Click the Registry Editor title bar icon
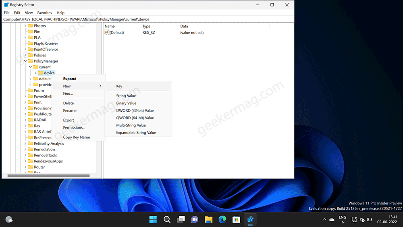The height and width of the screenshot is (227, 403). coord(6,5)
